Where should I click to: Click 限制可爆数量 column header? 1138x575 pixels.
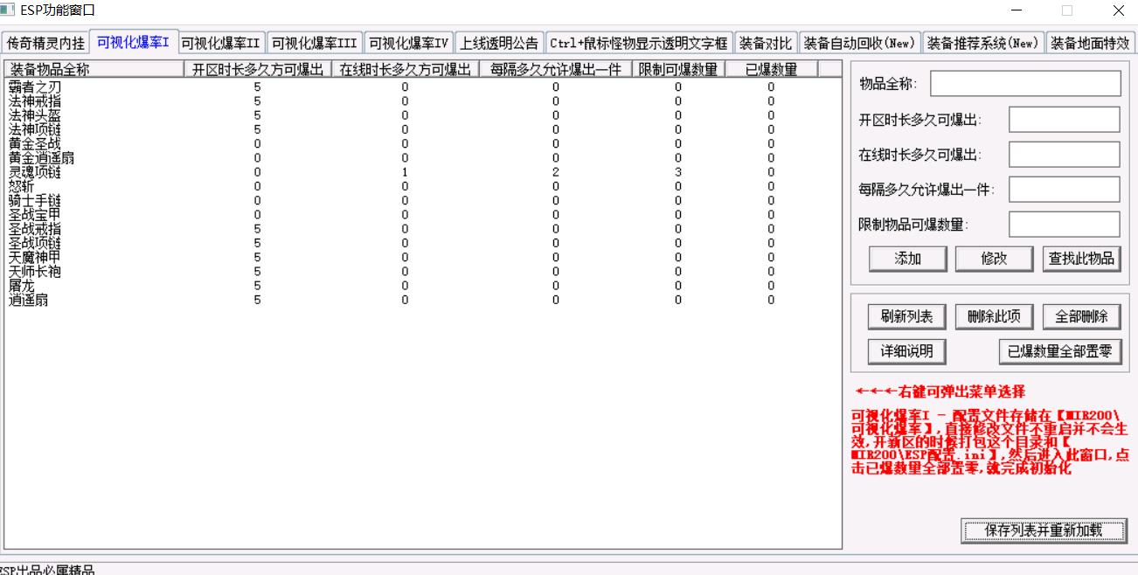(x=679, y=69)
